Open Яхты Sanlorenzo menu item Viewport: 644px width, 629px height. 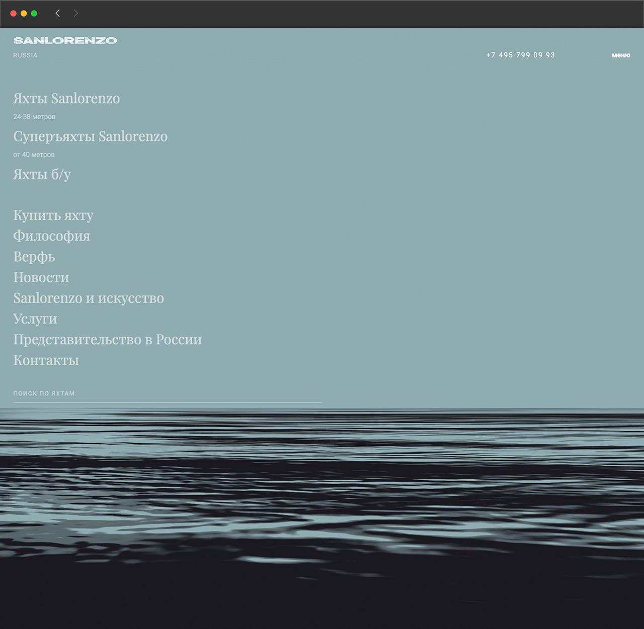coord(66,98)
